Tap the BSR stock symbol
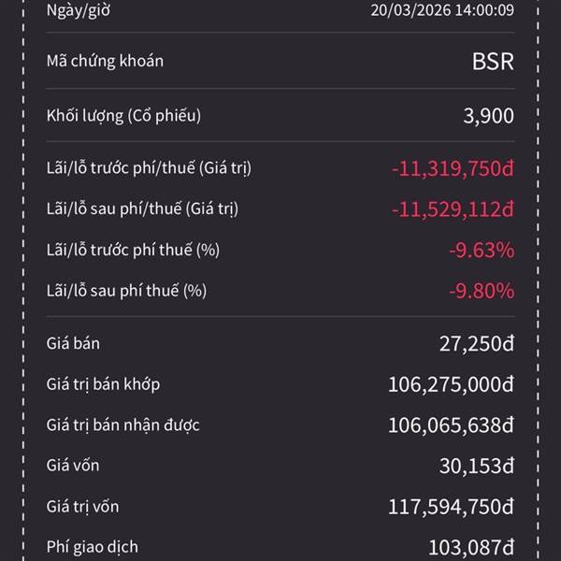This screenshot has height=561, width=561. pos(492,64)
